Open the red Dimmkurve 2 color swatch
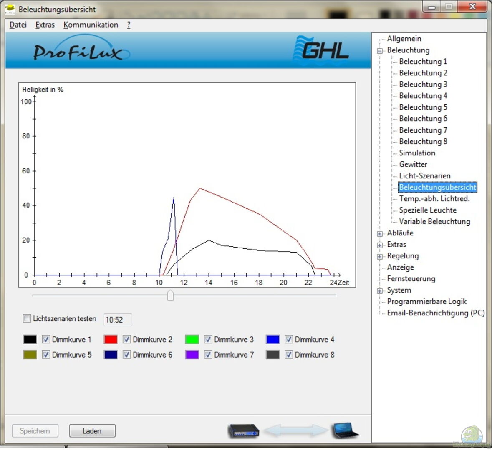 111,340
